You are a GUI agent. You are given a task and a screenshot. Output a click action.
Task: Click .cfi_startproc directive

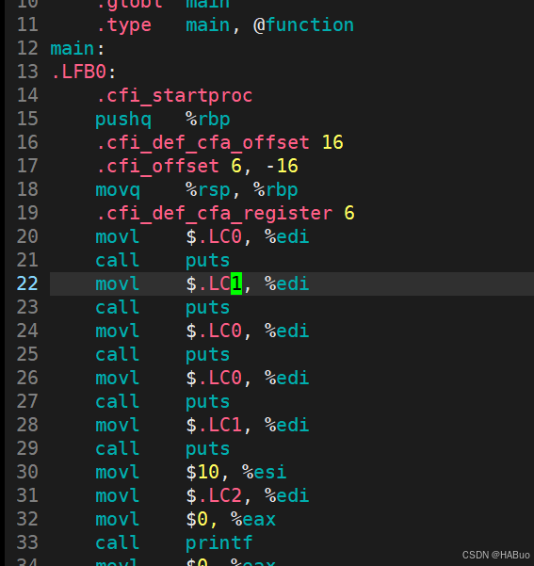click(174, 96)
